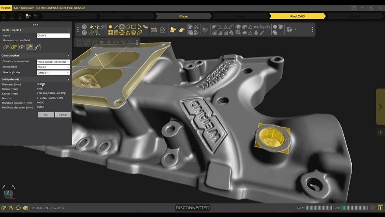Click the main toolbar left grip dots

click(78, 30)
